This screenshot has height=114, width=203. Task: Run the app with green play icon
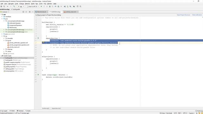41,6
